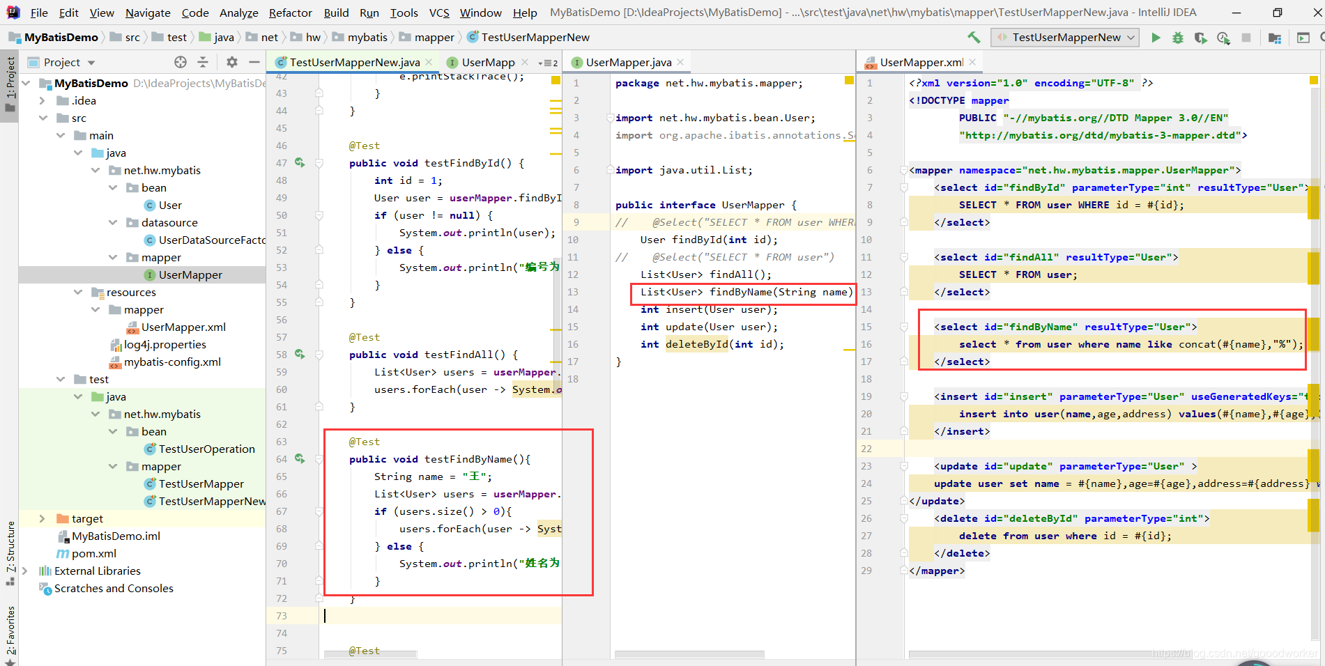This screenshot has height=666, width=1325.
Task: Click run gutter icon beside testFindAll
Action: coord(300,354)
